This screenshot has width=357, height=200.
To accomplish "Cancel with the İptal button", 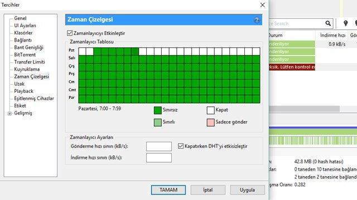I will click(208, 190).
